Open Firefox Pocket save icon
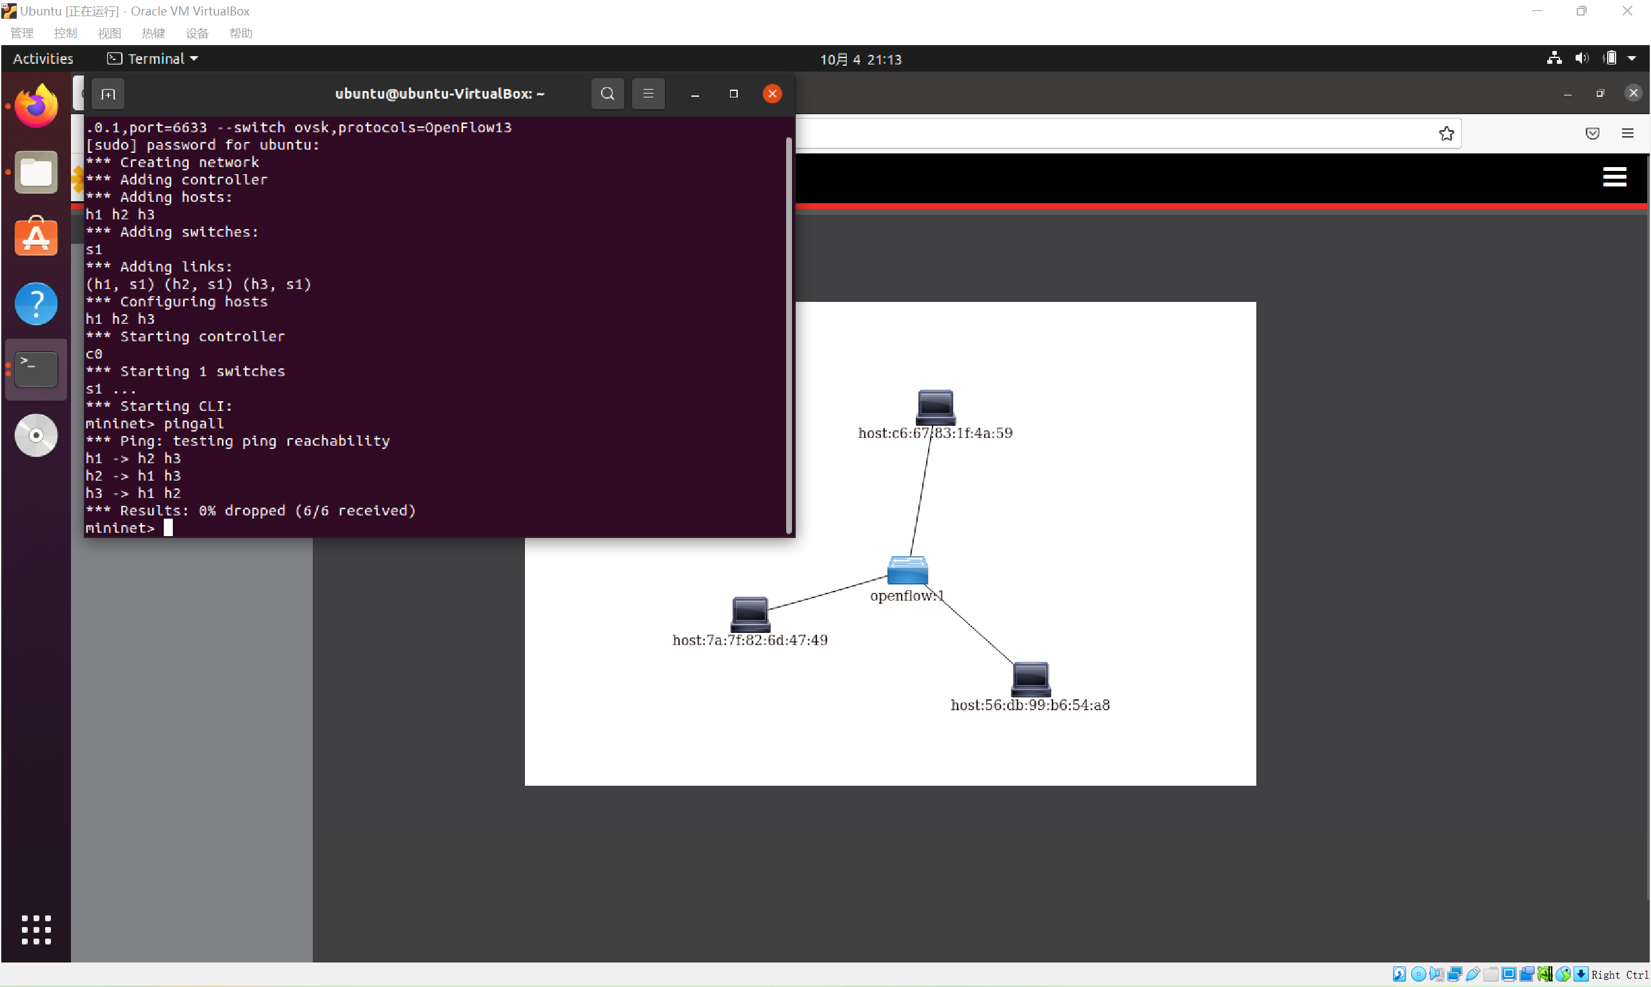The image size is (1651, 987). coord(1592,134)
